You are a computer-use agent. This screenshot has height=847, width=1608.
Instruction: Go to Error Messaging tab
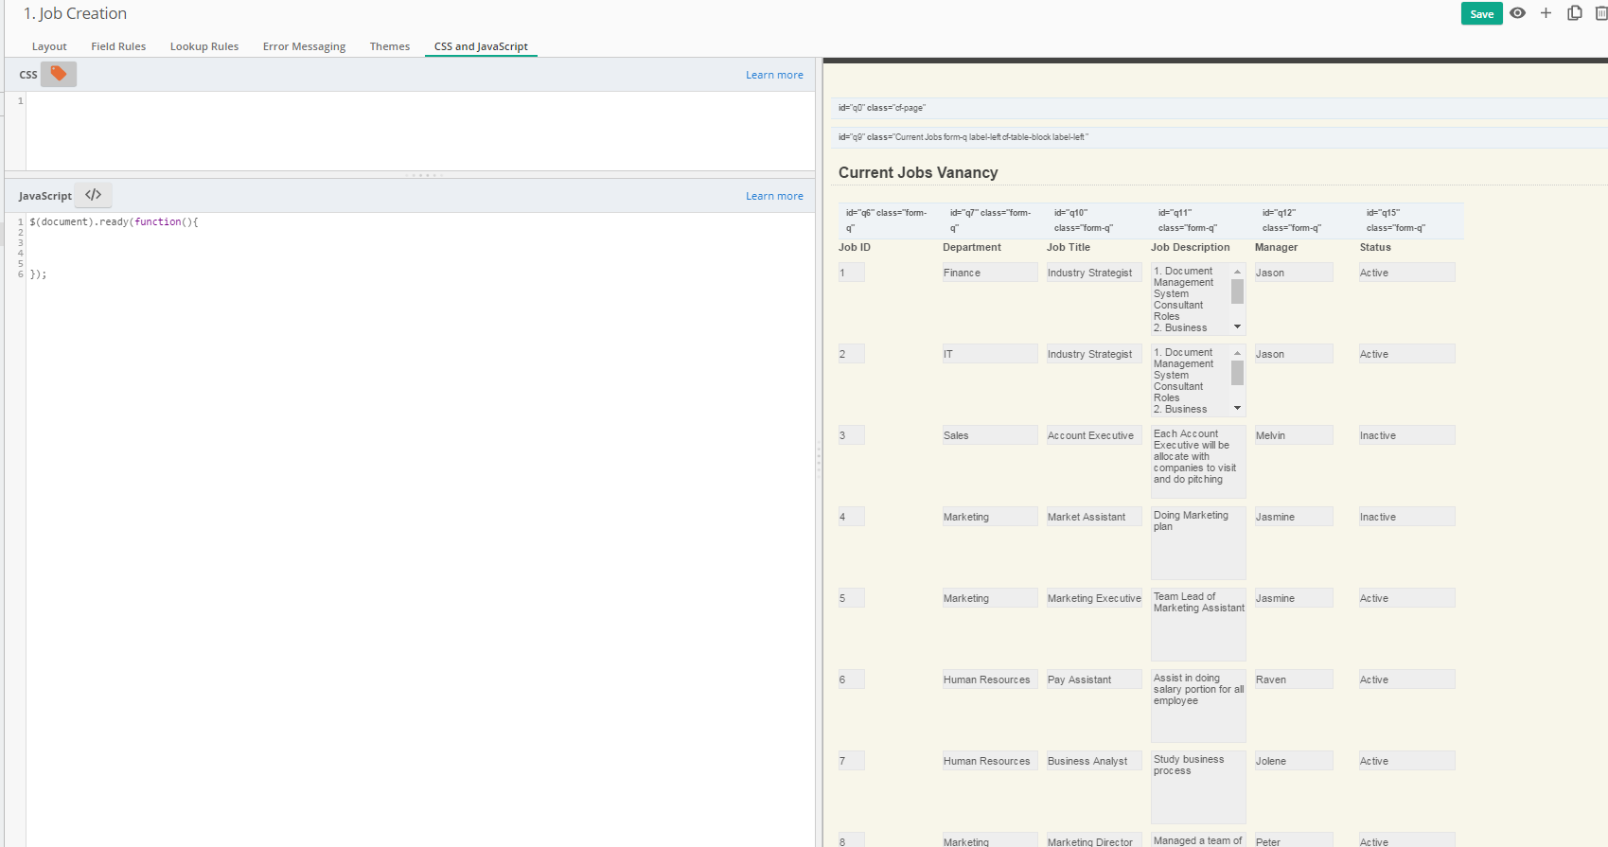304,46
